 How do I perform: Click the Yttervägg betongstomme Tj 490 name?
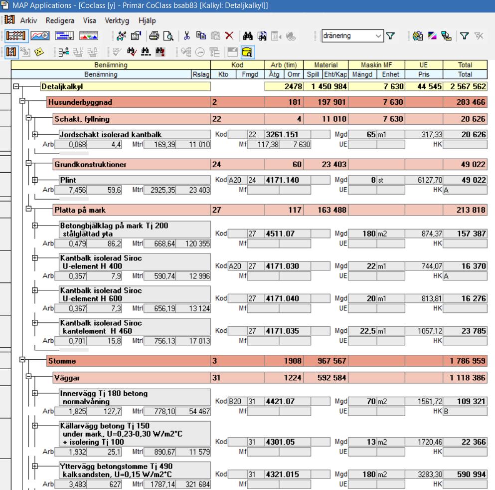(x=135, y=470)
